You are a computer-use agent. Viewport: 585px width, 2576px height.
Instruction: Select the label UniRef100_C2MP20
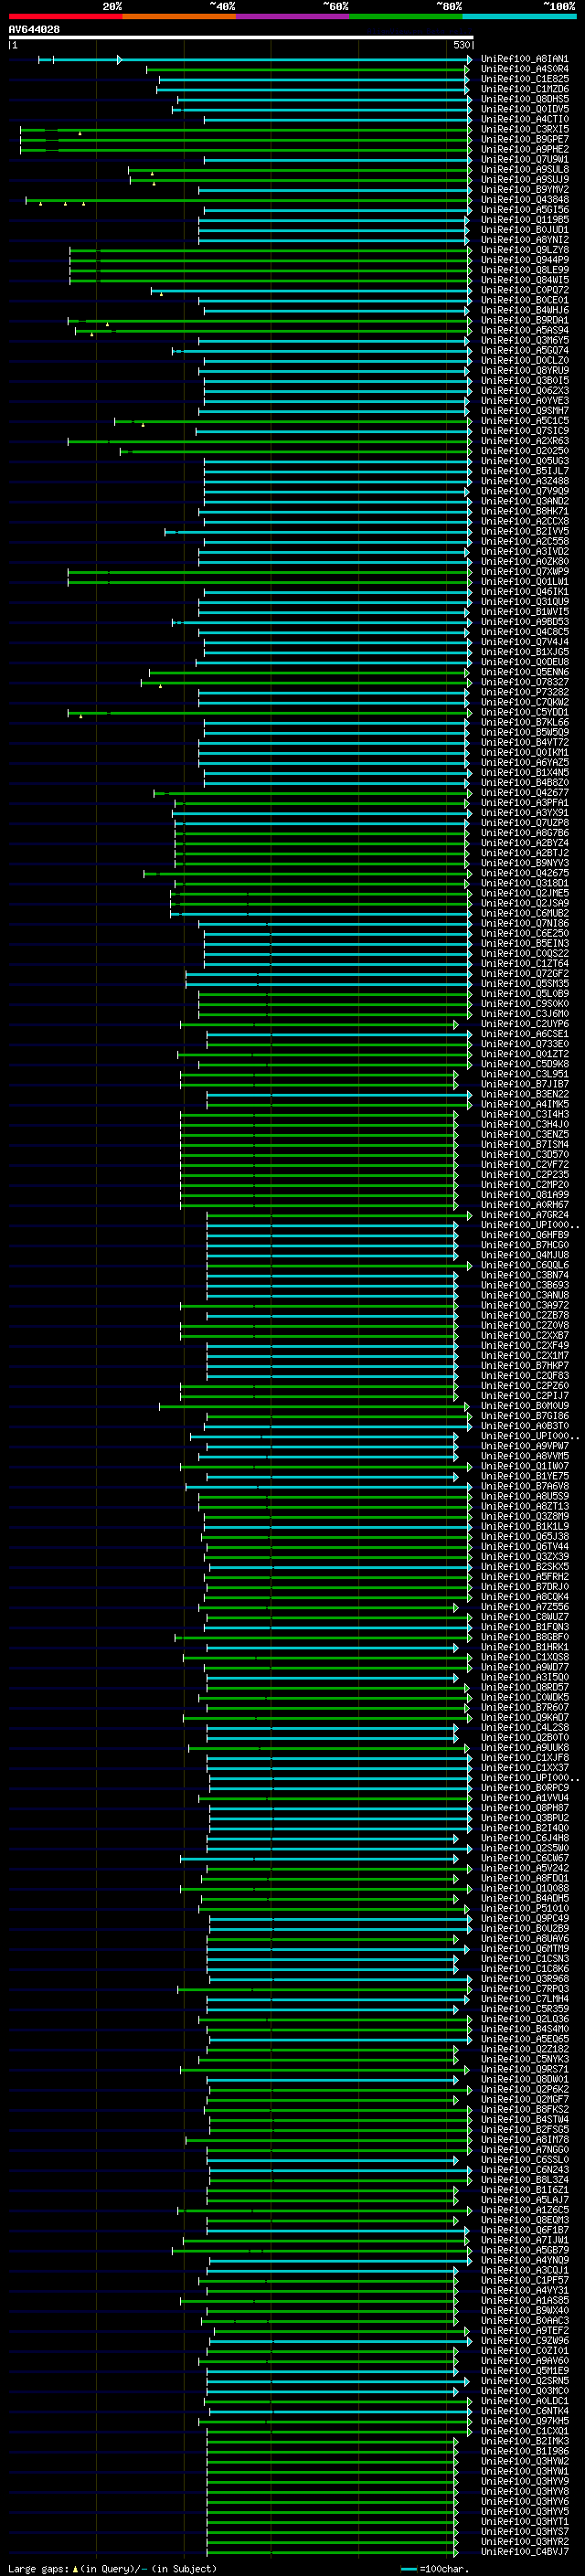click(524, 1185)
